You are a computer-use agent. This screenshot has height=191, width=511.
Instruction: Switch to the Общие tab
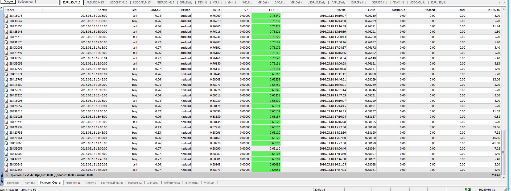8,2
